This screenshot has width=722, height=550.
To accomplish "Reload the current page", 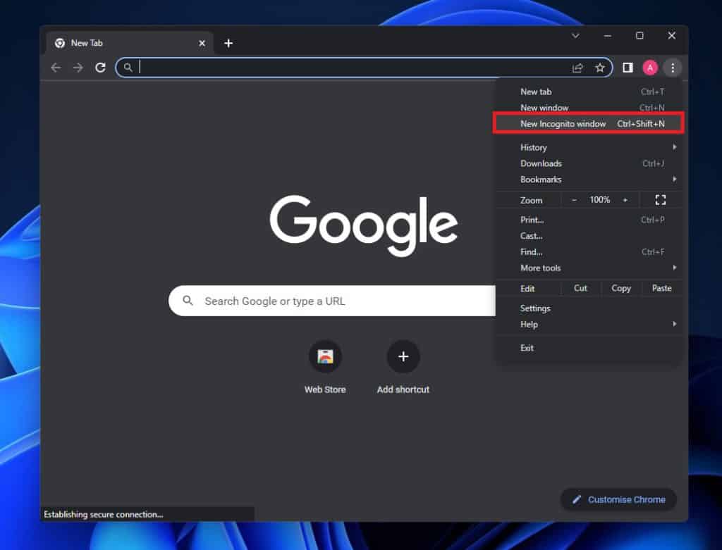I will (100, 68).
